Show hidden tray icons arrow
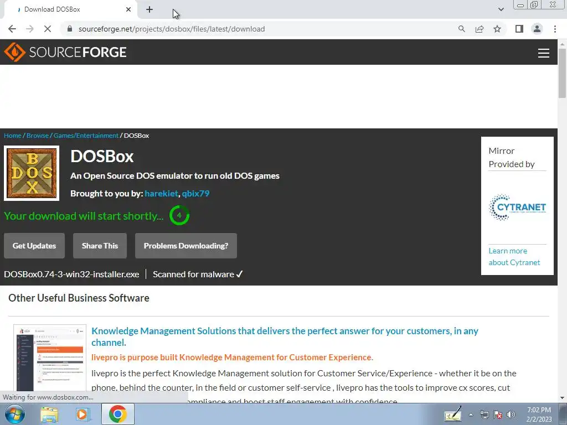 pyautogui.click(x=471, y=414)
